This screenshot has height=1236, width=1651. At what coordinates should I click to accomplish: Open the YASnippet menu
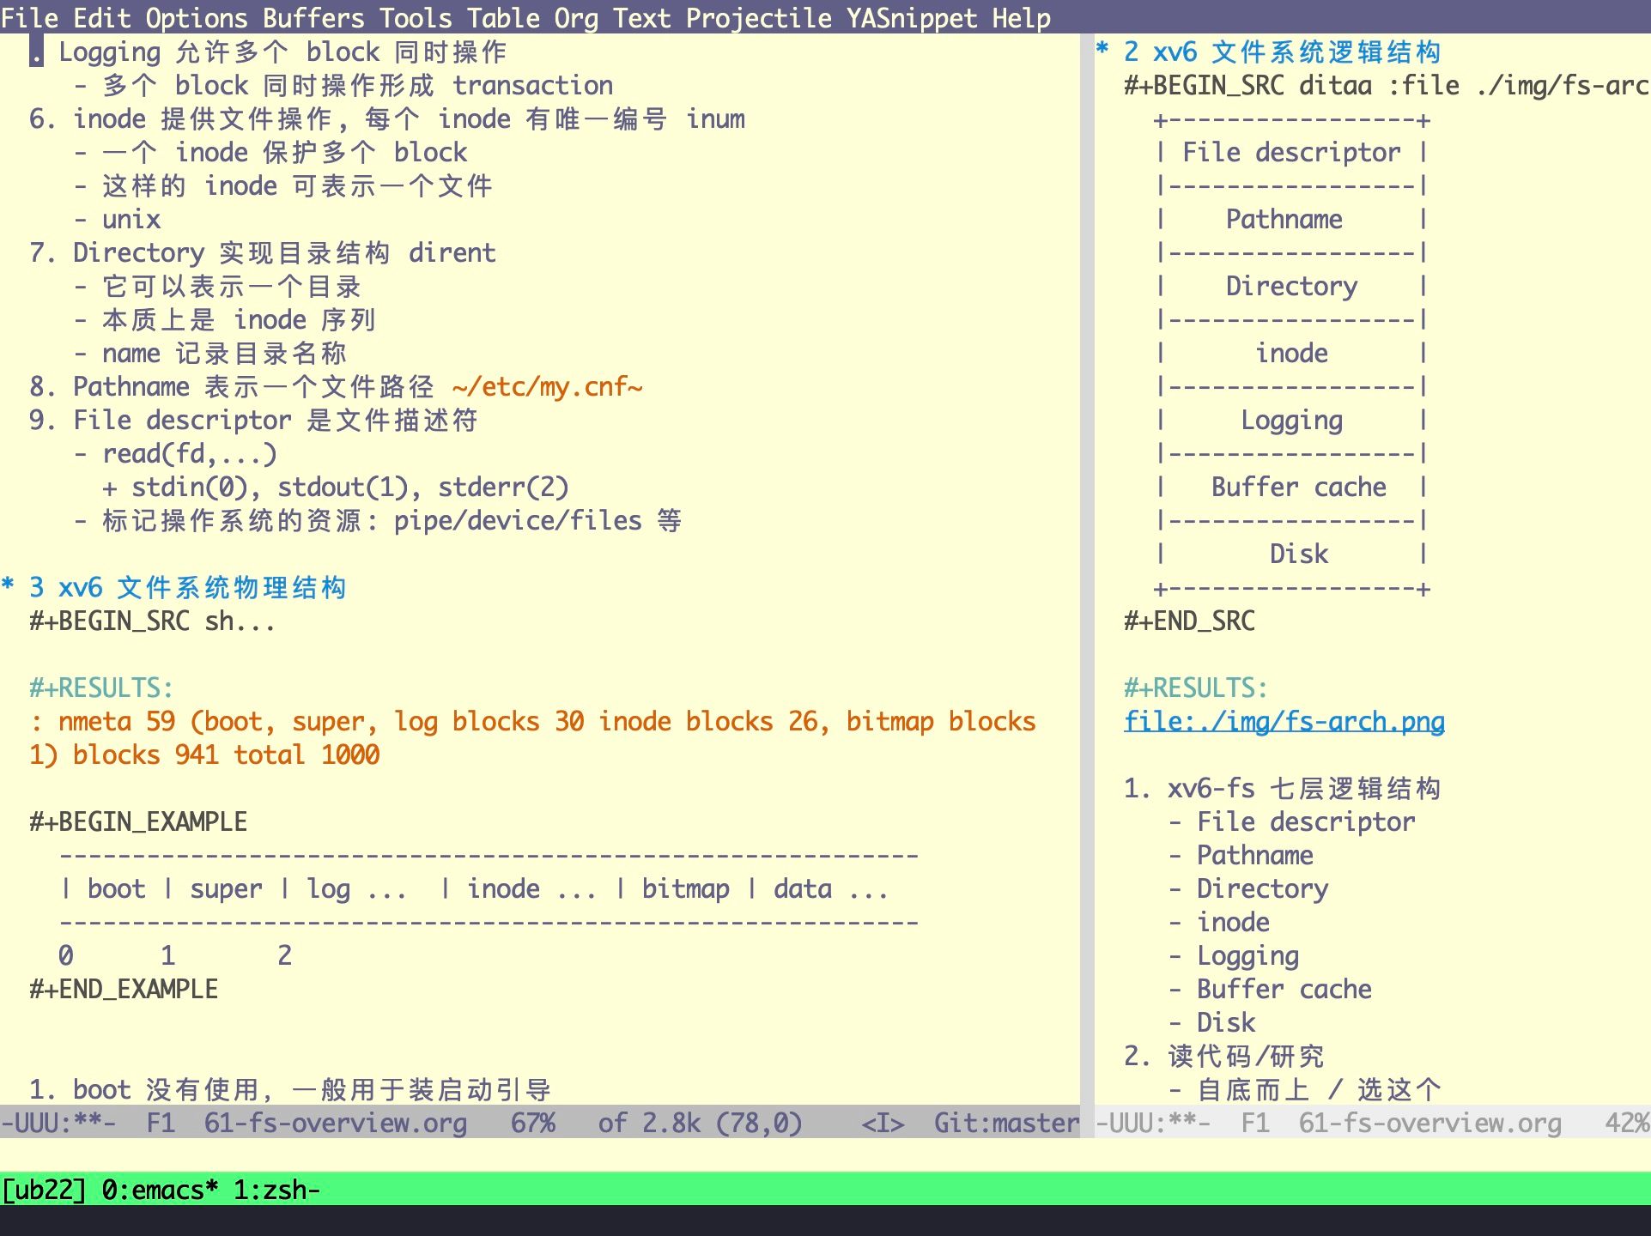911,17
